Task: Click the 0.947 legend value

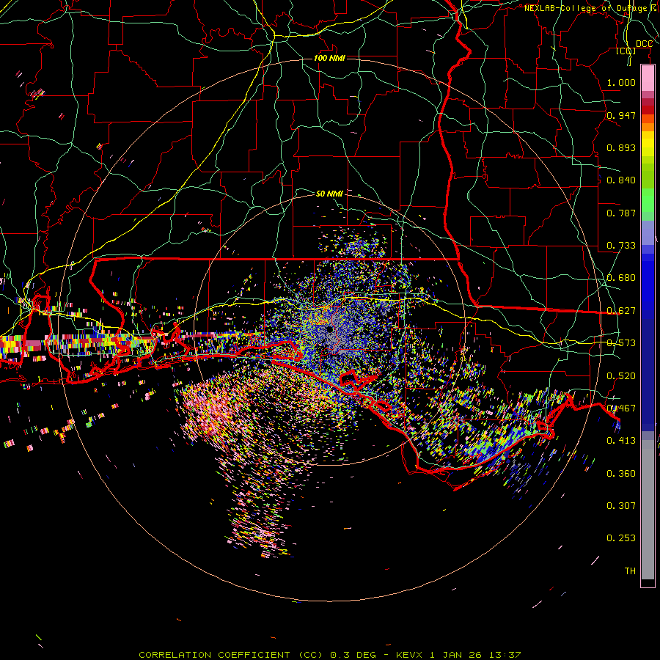Action: [x=621, y=115]
